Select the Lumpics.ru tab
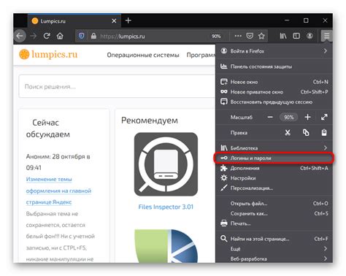This screenshot has height=276, width=346. [74, 21]
